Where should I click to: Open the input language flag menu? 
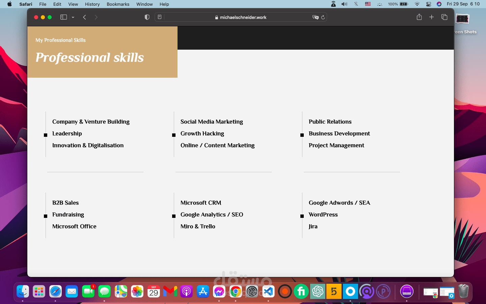(x=368, y=4)
